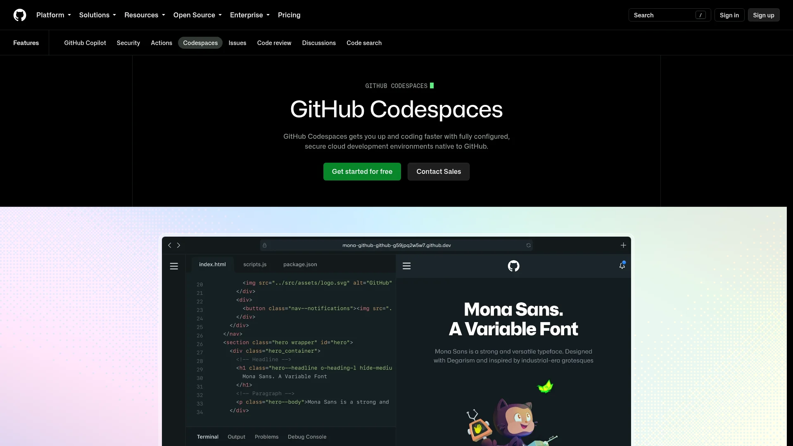The image size is (793, 446).
Task: Go to GitHub Copilot feature page
Action: 85,43
